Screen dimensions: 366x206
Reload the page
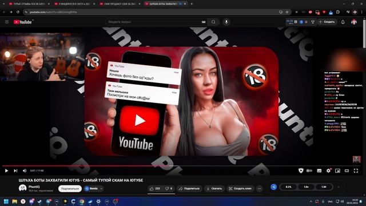(x=18, y=12)
